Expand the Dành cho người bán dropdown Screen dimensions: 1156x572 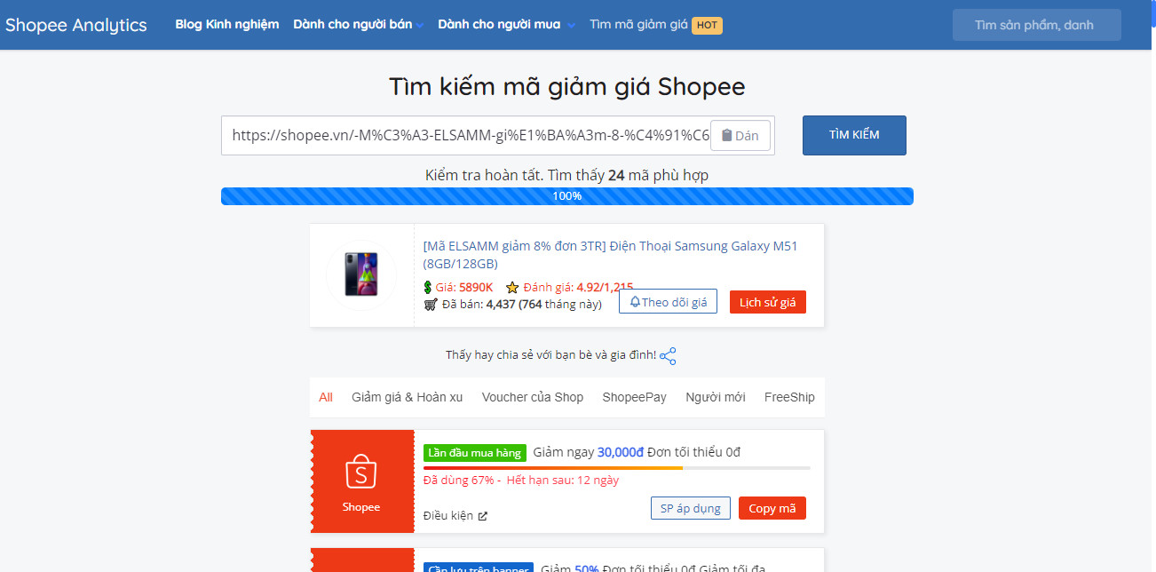[x=359, y=25]
